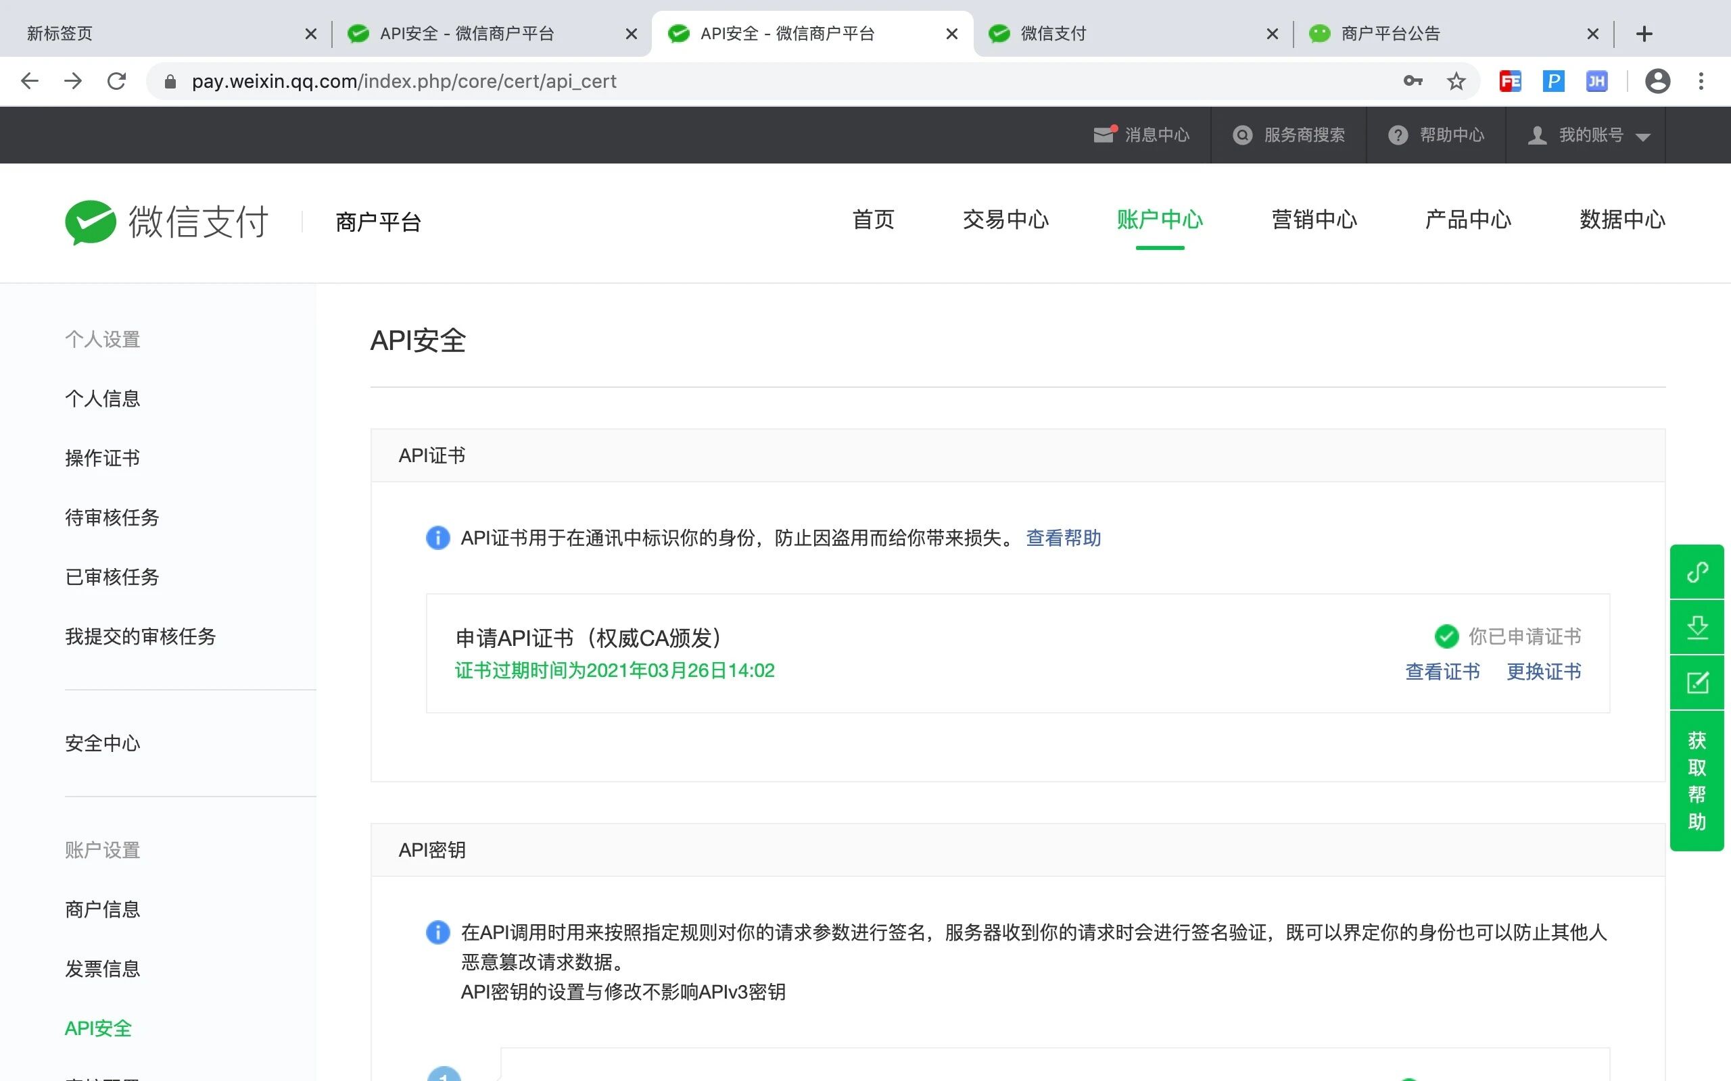The width and height of the screenshot is (1731, 1081).
Task: Expand the 我的账号 account dropdown
Action: click(1590, 135)
